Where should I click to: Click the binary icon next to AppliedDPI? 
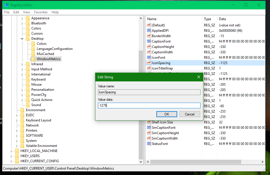pyautogui.click(x=149, y=30)
